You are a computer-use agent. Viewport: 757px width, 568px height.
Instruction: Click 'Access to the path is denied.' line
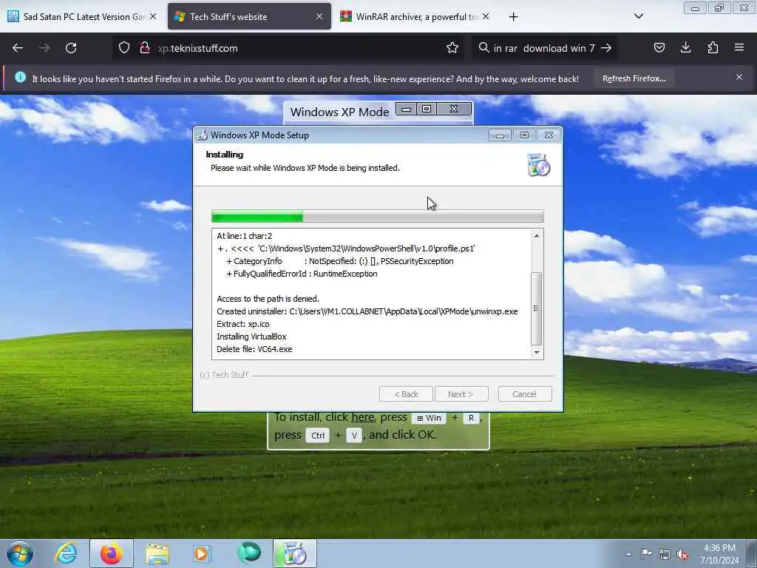click(x=268, y=299)
